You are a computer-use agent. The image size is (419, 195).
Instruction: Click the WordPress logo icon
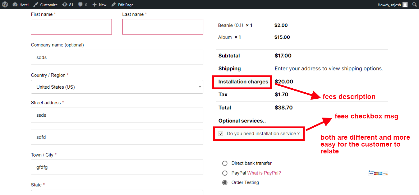coord(5,5)
